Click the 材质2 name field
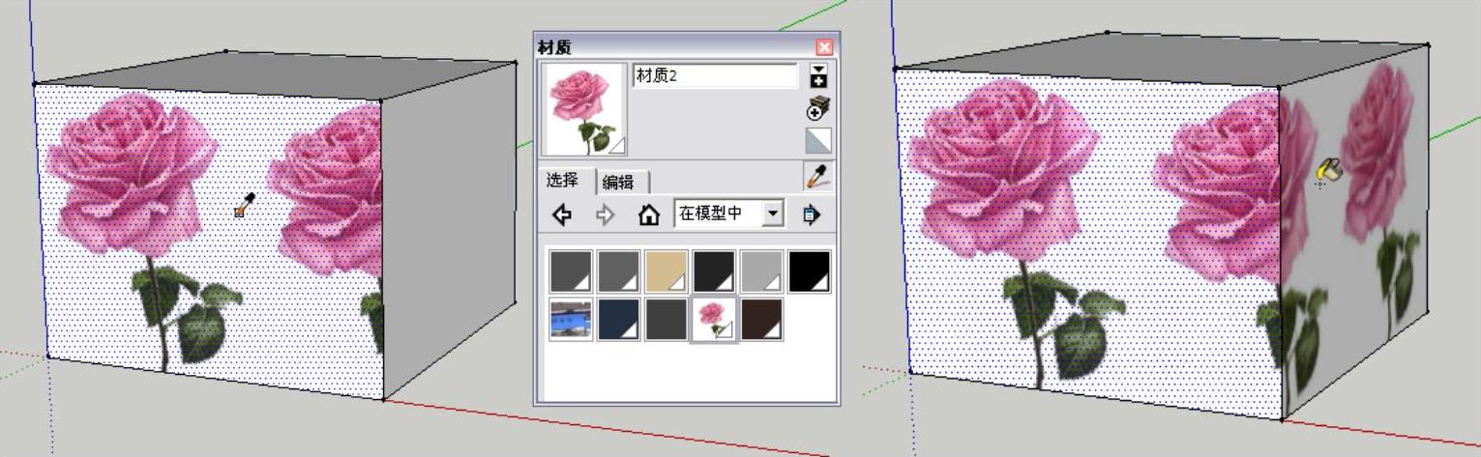 coord(715,76)
